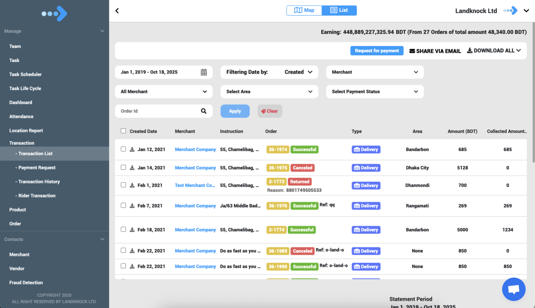Check the Jan 14, 2021 row checkbox
Viewport: 535px width, 308px height.
pos(123,167)
